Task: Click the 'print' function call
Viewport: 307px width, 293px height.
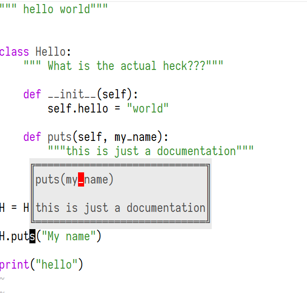Action: click(x=15, y=265)
